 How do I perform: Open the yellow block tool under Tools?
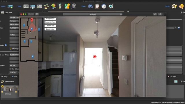point(181,6)
